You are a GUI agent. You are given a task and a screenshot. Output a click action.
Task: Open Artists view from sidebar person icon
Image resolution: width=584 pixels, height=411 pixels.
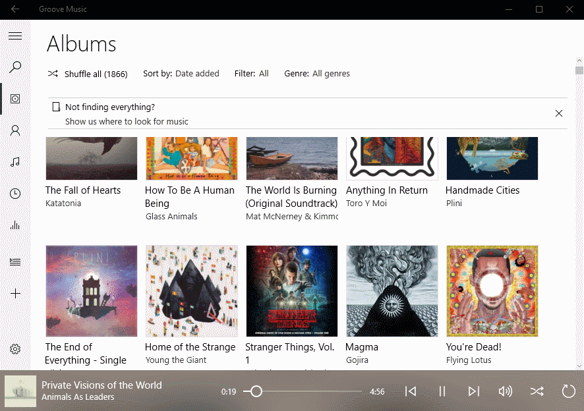tap(15, 130)
